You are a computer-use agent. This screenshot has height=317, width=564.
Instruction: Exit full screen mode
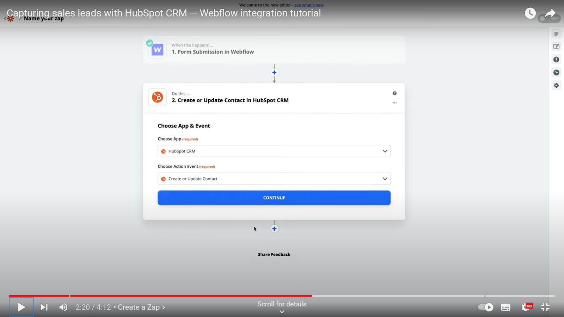(x=545, y=307)
